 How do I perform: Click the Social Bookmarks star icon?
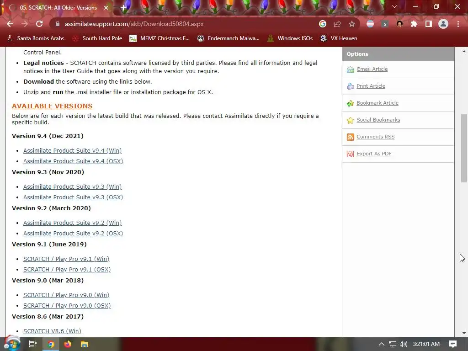(351, 120)
